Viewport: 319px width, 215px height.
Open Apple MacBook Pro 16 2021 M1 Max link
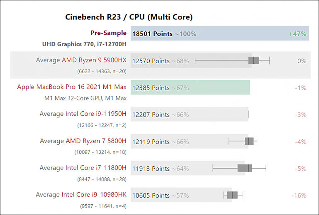(x=72, y=87)
